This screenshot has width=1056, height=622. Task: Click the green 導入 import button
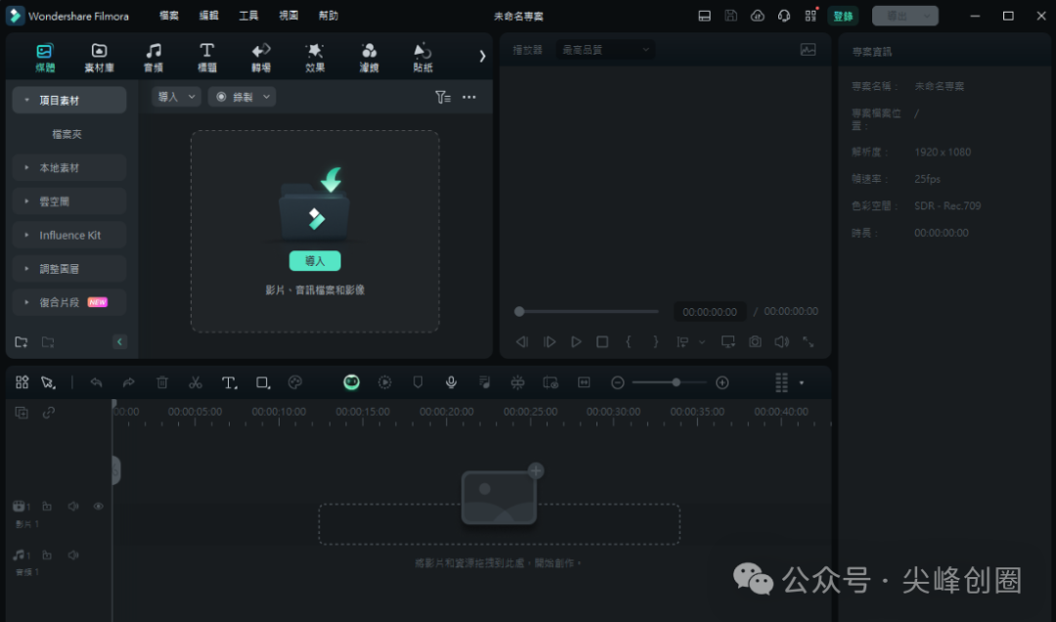click(x=315, y=261)
